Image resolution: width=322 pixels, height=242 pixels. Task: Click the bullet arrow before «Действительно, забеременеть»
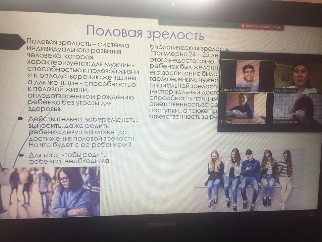20,118
